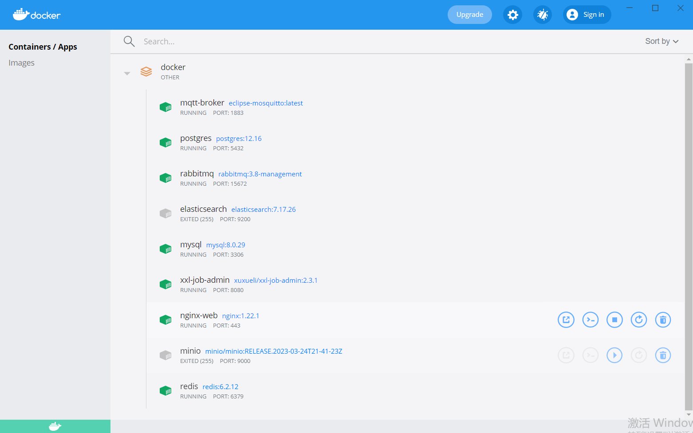
Task: Open nginx-web in browser icon
Action: (566, 320)
